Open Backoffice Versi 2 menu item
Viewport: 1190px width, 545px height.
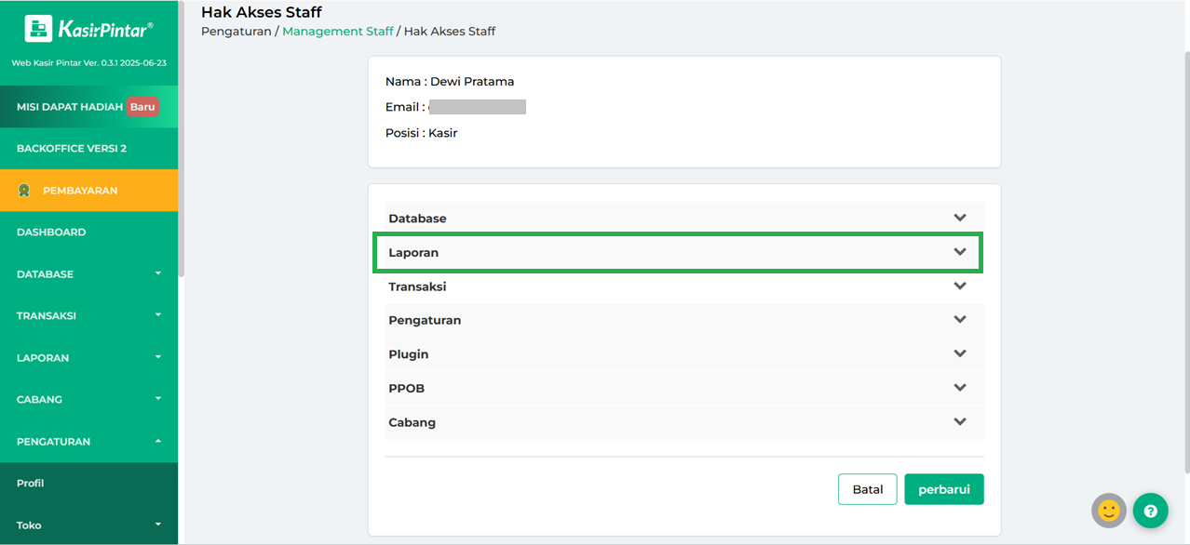point(72,149)
